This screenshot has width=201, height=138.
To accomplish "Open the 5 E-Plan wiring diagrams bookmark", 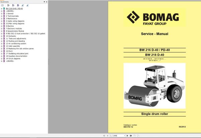I will coord(15,23).
